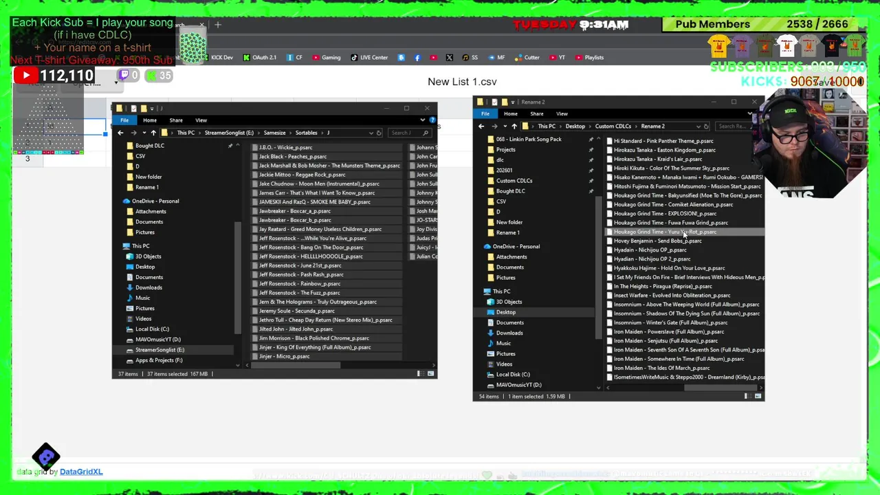Open the View tab in Rename 2 window
Screen dimensions: 880x495
562,113
